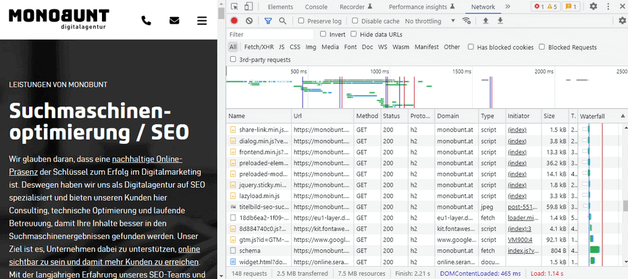Click the export HAR download icon
Viewport: 628px width, 279px height.
click(500, 21)
